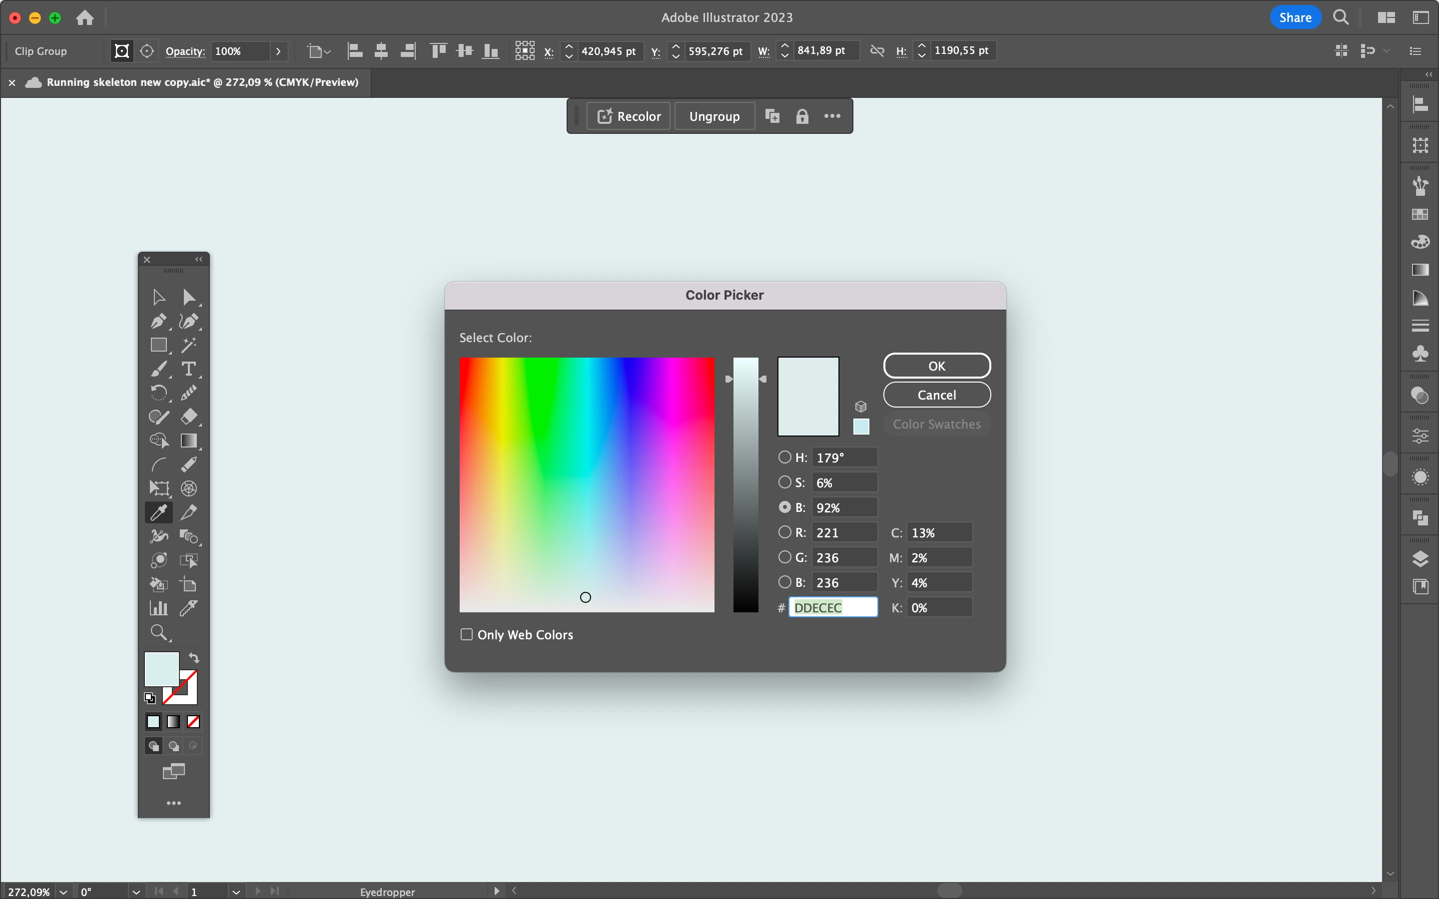The width and height of the screenshot is (1439, 899).
Task: Select the Direct Selection tool
Action: tap(188, 297)
